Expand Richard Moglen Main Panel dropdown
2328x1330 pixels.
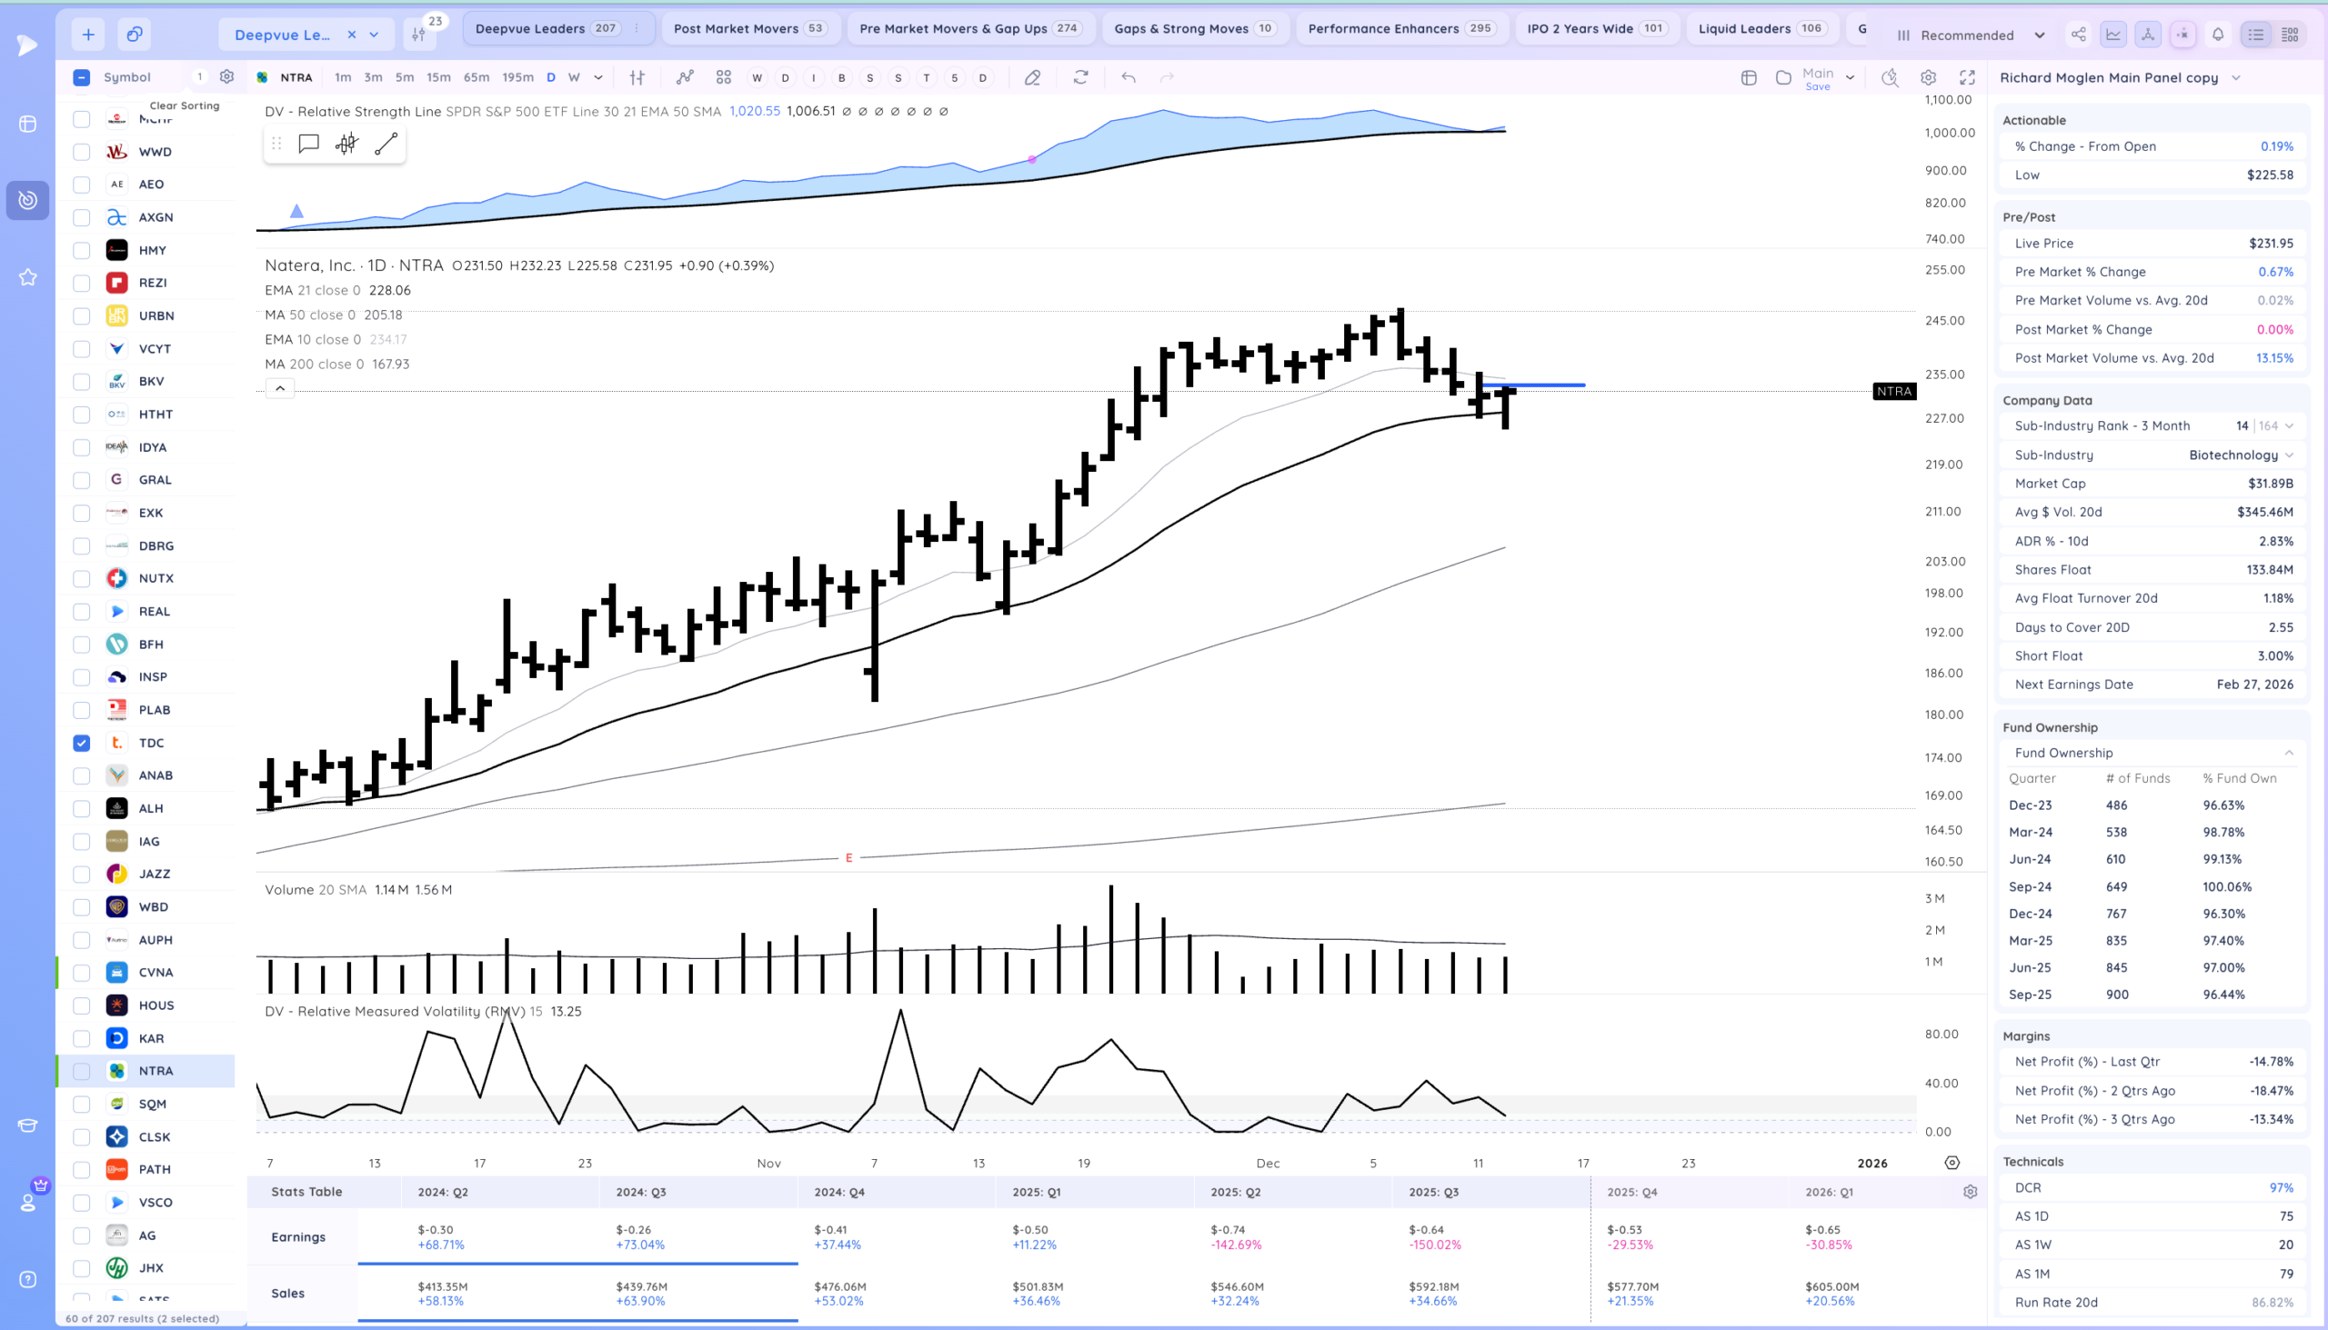(2236, 77)
